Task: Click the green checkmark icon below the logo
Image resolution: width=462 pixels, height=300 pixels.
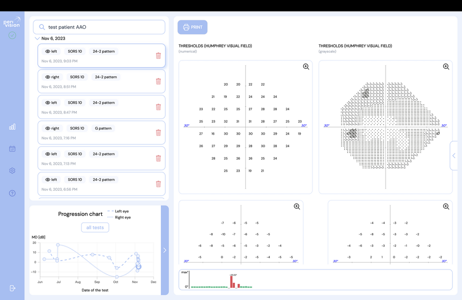Action: pyautogui.click(x=12, y=35)
